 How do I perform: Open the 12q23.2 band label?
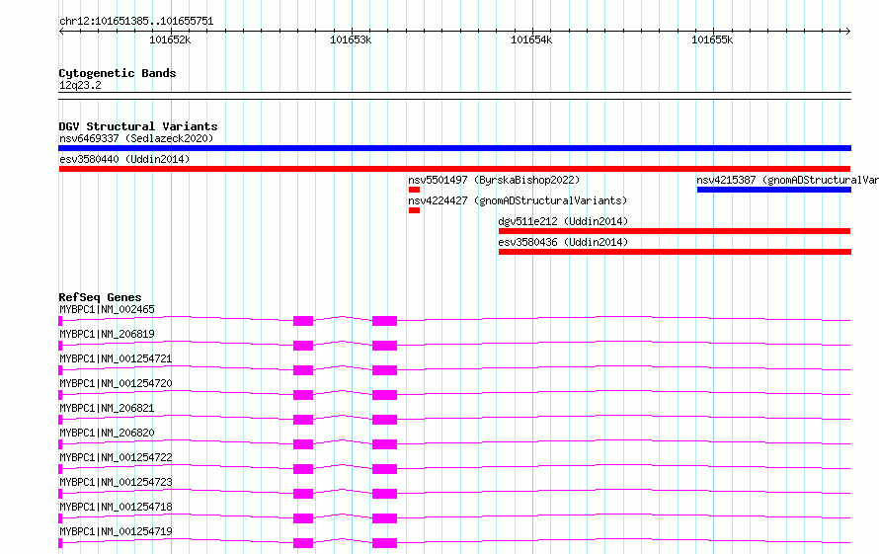80,85
